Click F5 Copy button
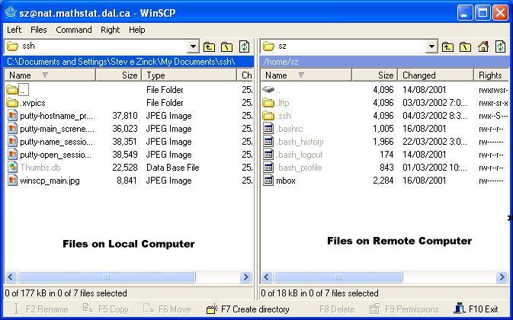 point(105,309)
